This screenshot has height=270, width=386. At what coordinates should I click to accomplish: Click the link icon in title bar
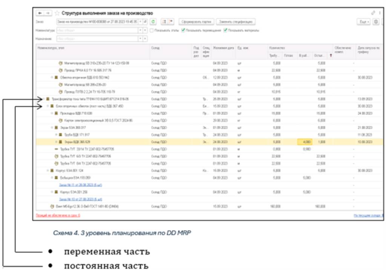[373, 13]
